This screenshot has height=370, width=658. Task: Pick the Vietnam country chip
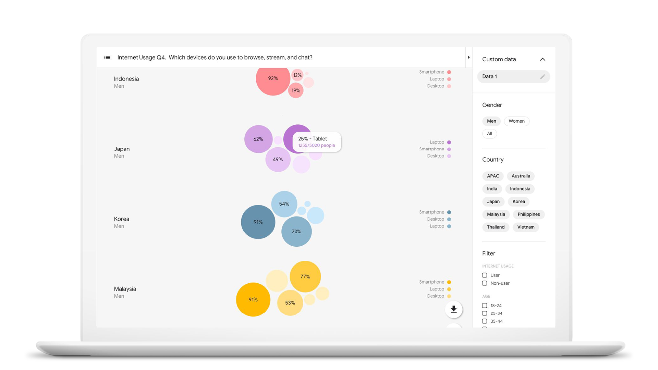point(525,227)
